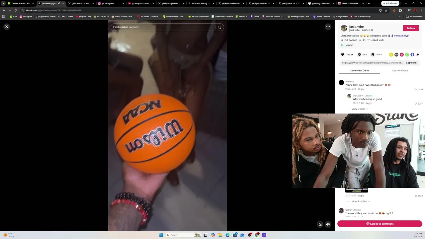Viewport: 425px width, 239px height.
Task: Expand View 9 replies
Action: coord(361,201)
